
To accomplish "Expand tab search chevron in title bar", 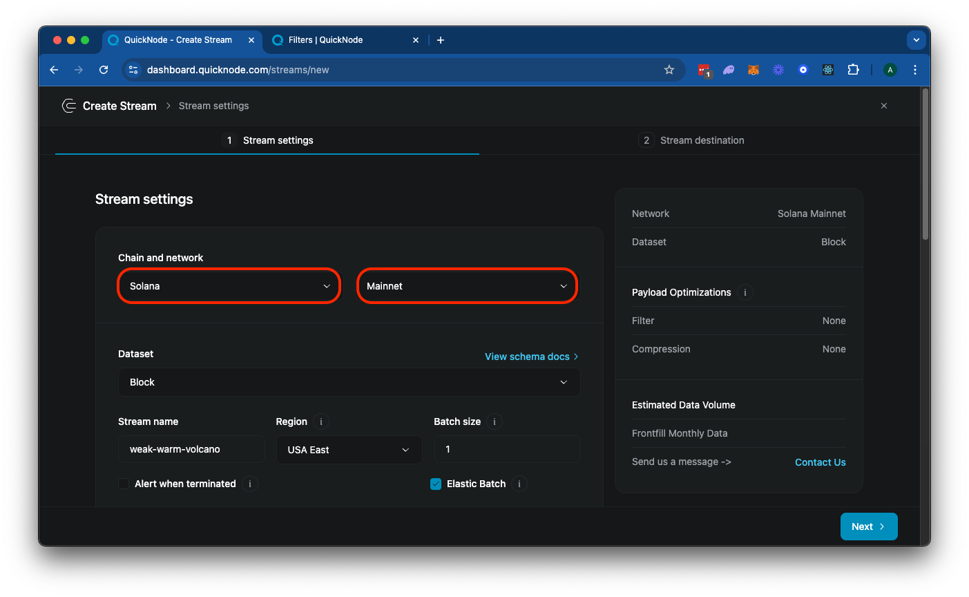I will (x=917, y=40).
